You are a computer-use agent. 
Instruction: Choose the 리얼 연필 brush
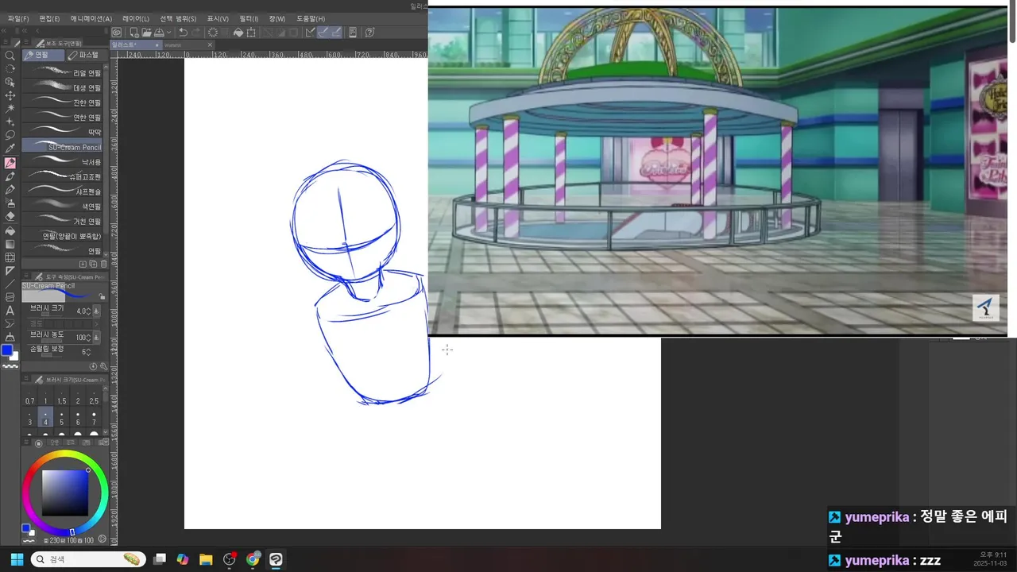[62, 72]
